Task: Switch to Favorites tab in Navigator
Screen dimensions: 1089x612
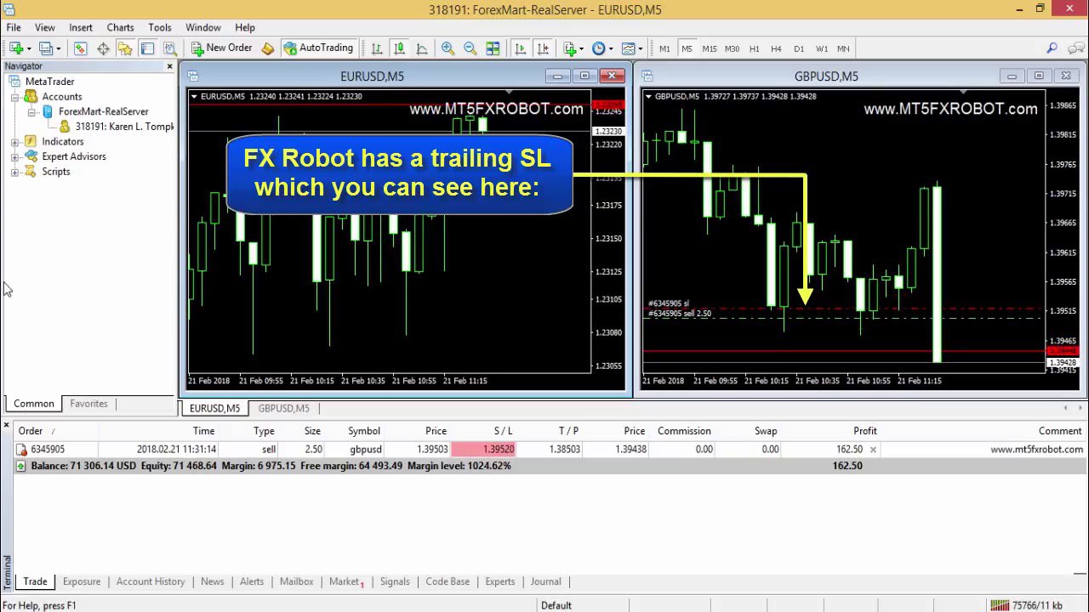Action: 88,404
